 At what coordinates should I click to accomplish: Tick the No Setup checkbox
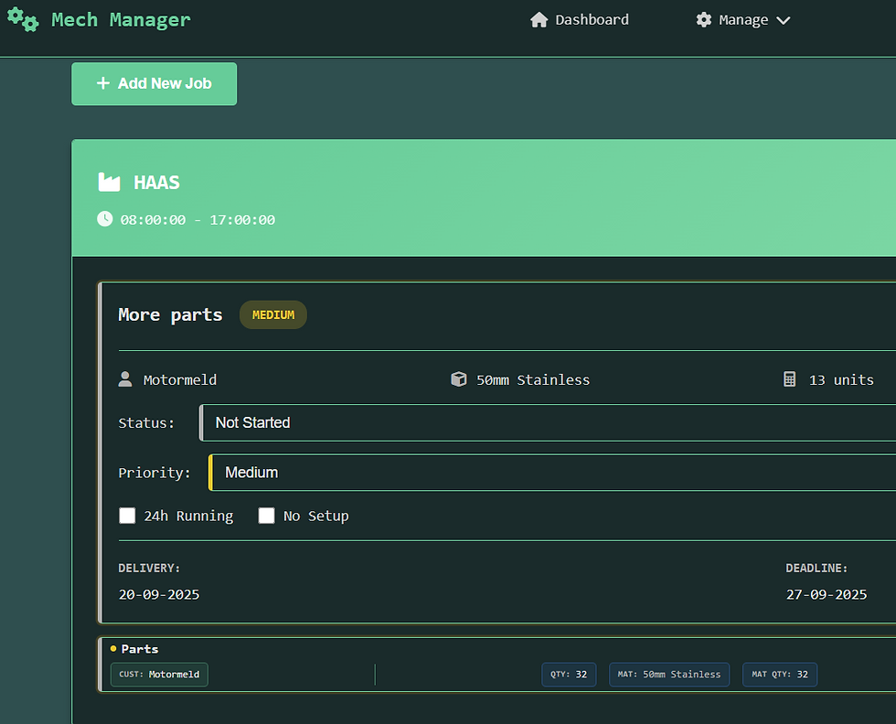pos(266,516)
